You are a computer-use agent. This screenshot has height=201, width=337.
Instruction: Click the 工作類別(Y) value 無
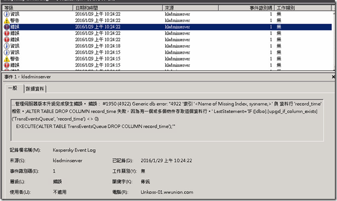[143, 171]
